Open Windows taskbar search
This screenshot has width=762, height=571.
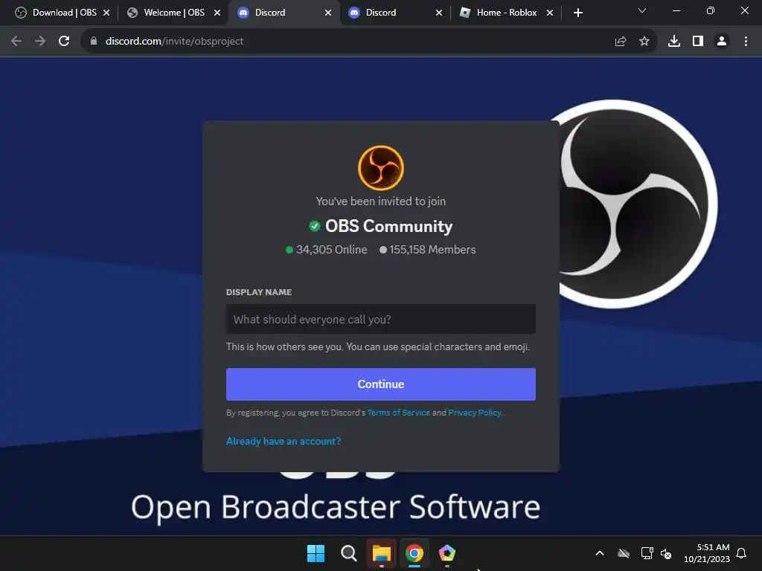[348, 553]
